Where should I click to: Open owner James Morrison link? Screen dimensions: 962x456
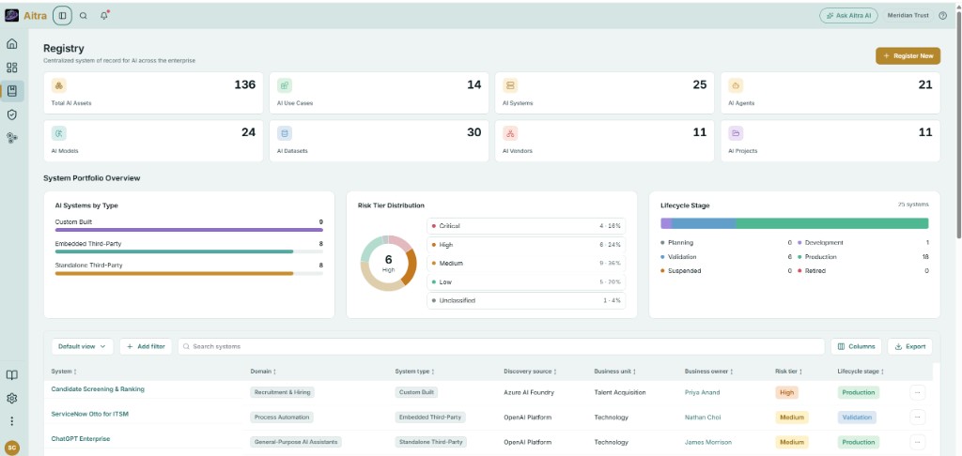coord(708,442)
